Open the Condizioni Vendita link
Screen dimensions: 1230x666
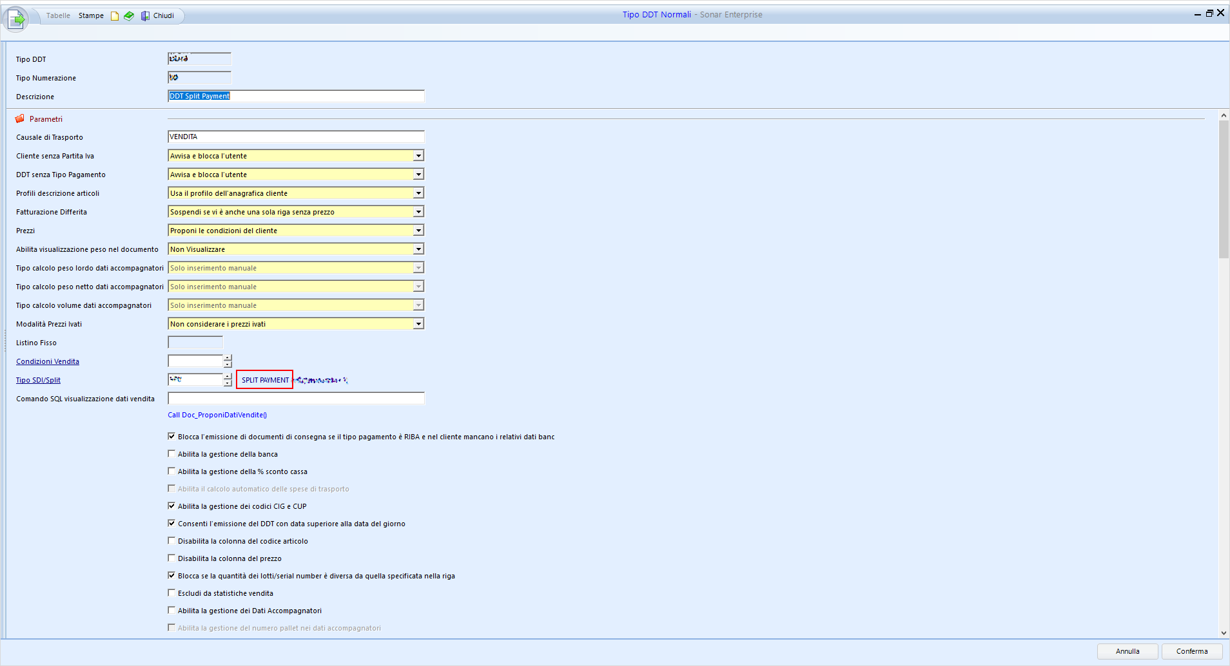[x=48, y=361]
